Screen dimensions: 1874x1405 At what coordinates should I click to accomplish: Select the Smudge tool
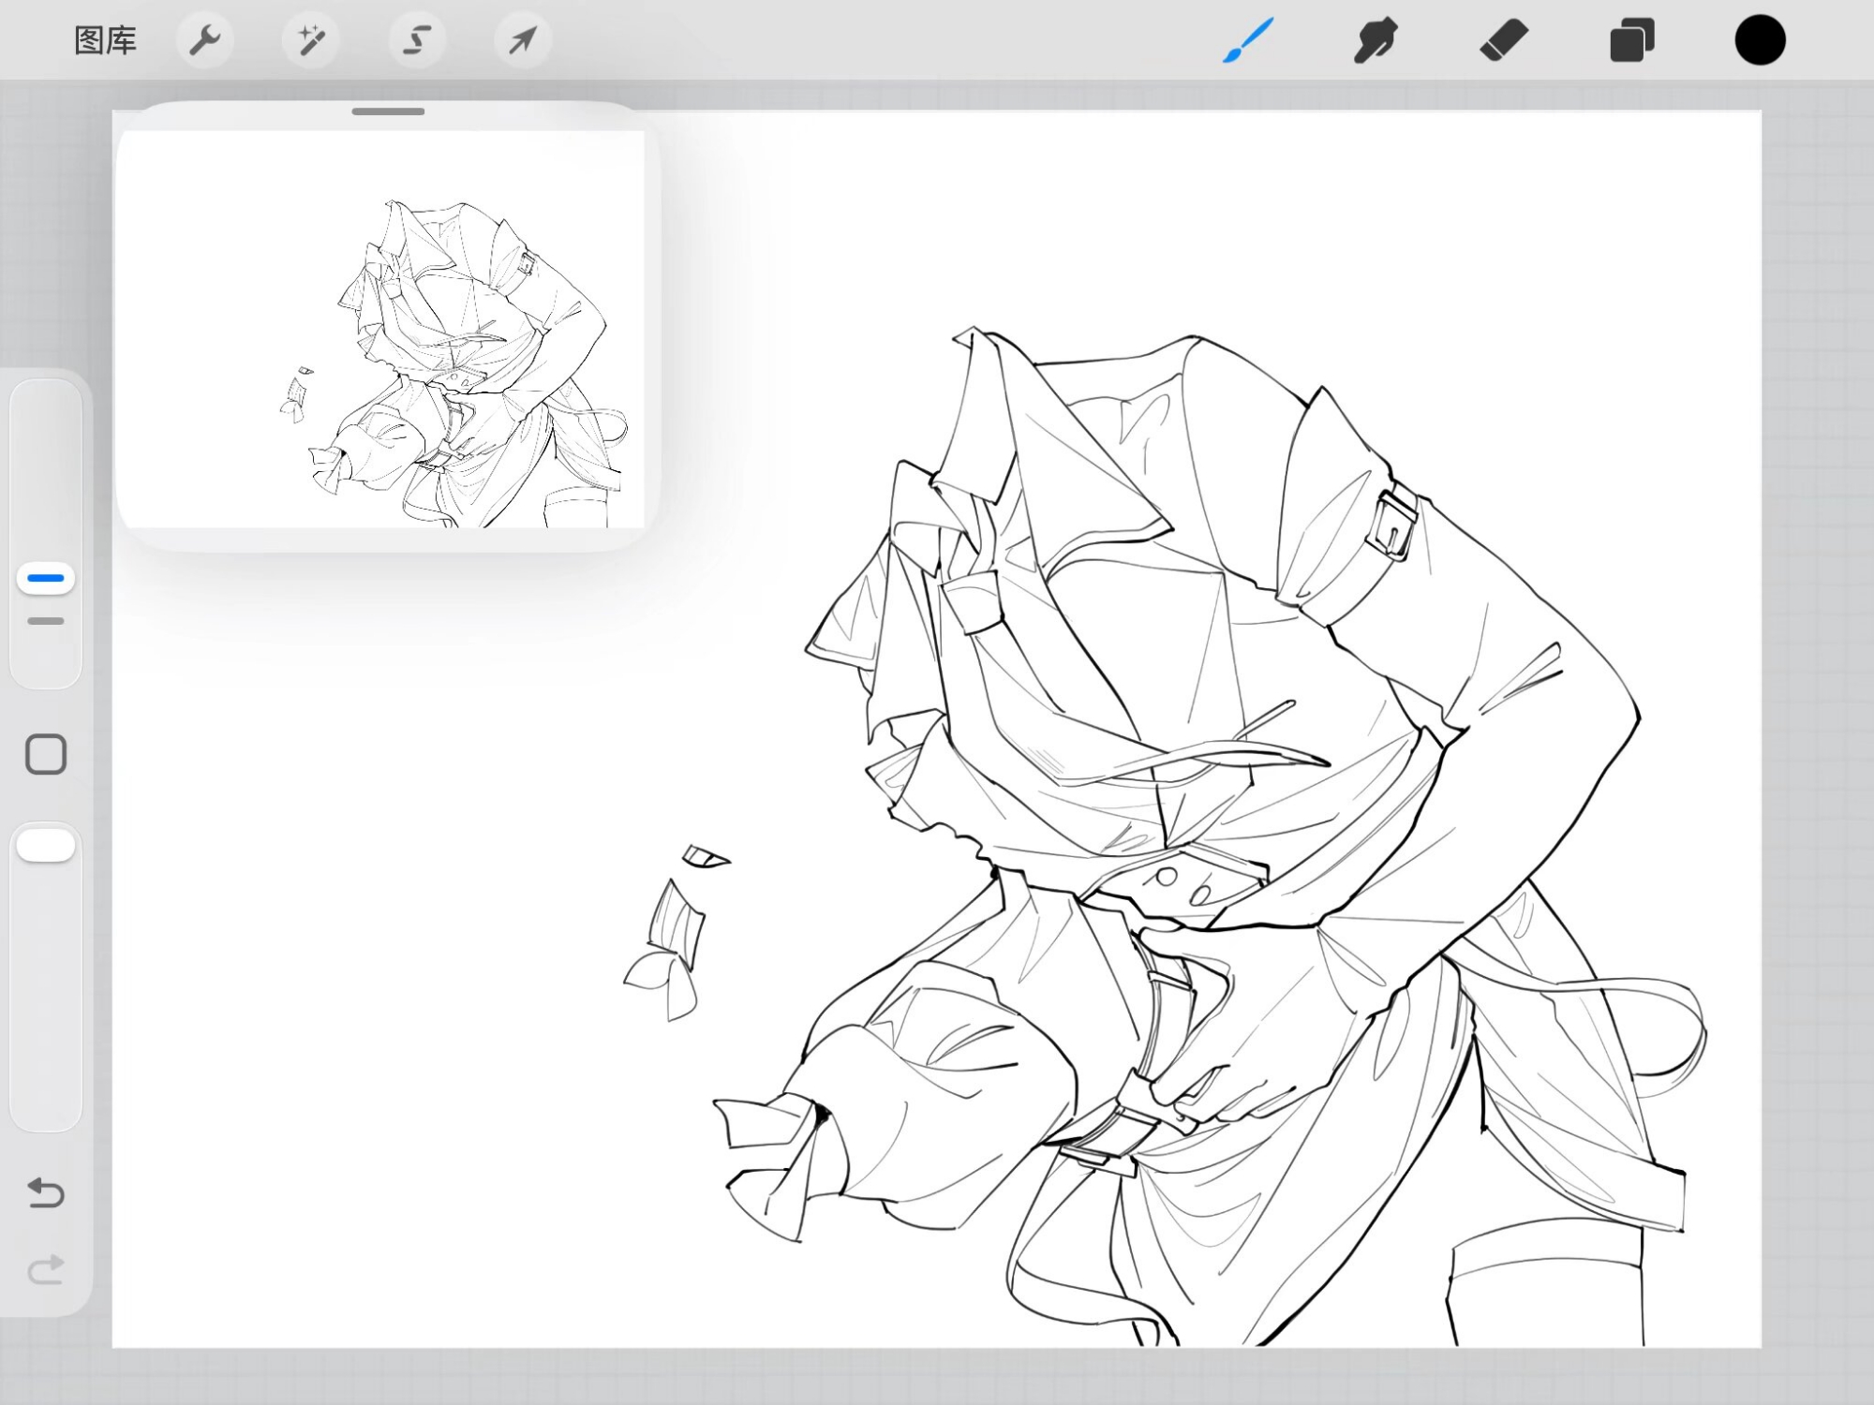pyautogui.click(x=1375, y=41)
